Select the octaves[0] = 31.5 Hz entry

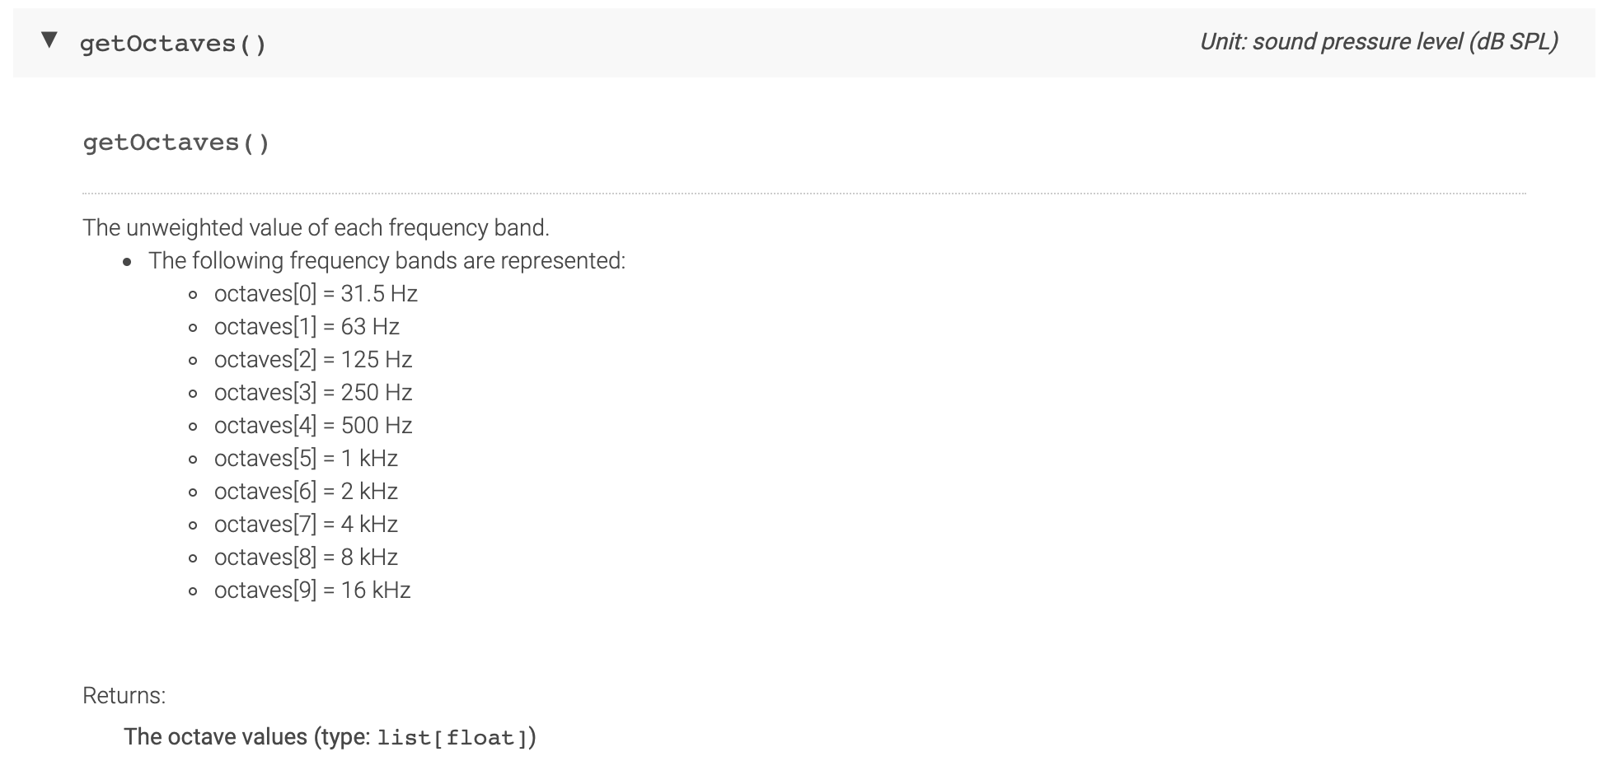pos(316,293)
